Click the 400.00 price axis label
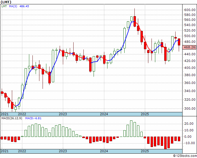This screenshot has width=197, height=158. pyautogui.click(x=190, y=68)
